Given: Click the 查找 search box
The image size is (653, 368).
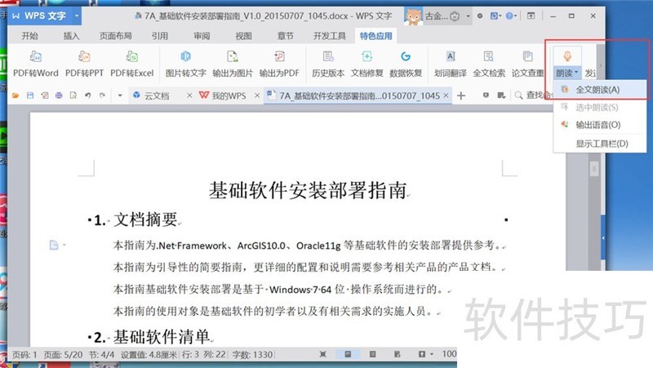Looking at the screenshot, I should click(534, 95).
